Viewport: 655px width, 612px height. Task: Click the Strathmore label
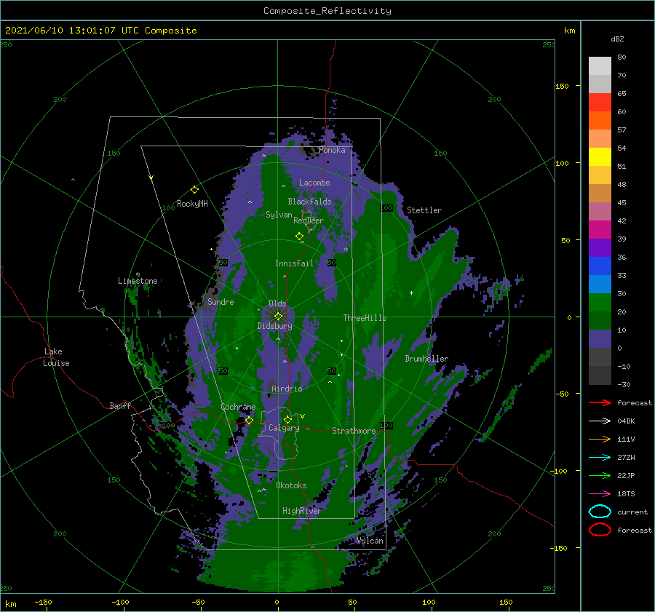coord(354,431)
